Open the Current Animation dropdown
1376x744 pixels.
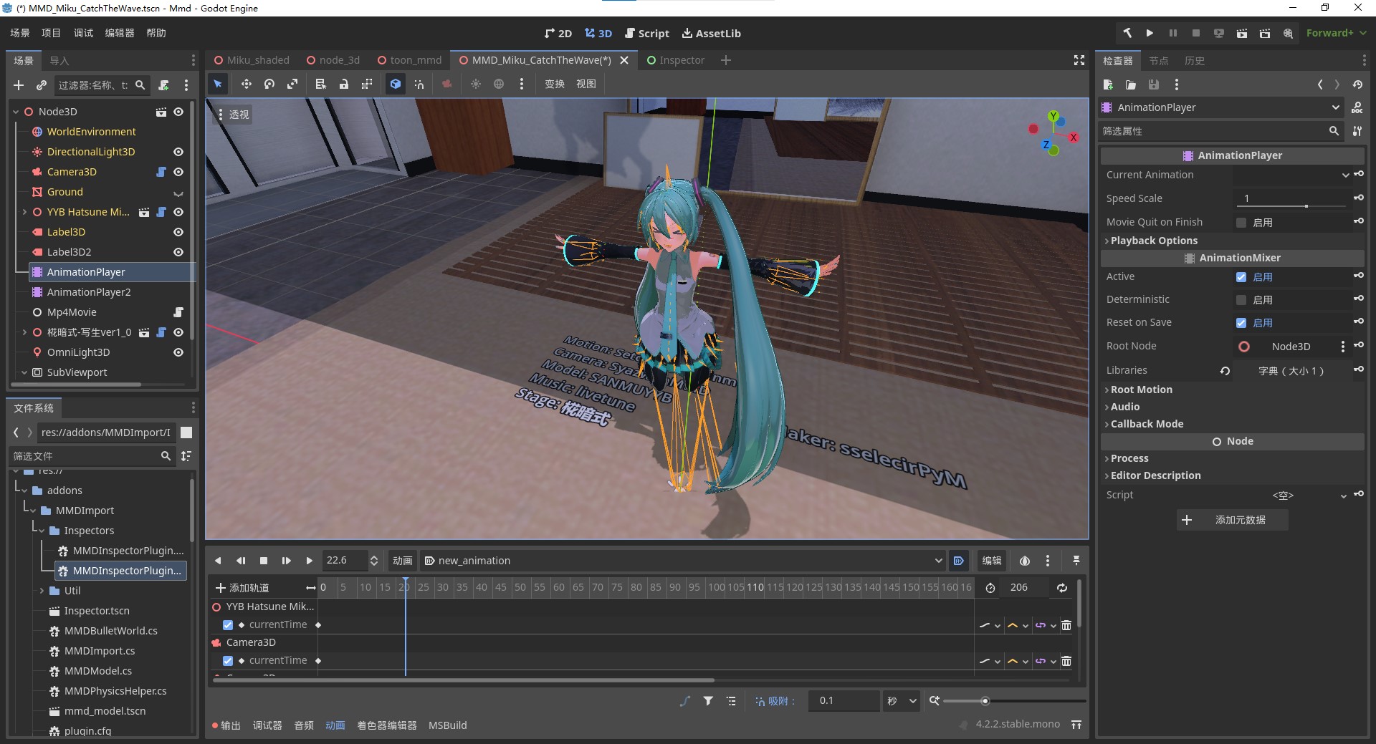(x=1292, y=175)
